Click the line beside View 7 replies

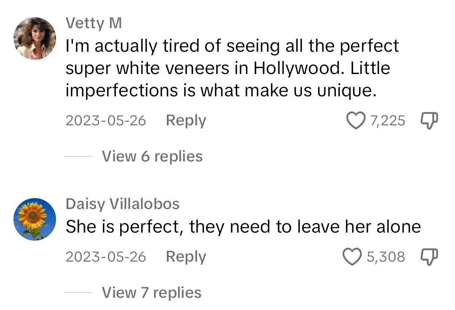click(78, 293)
